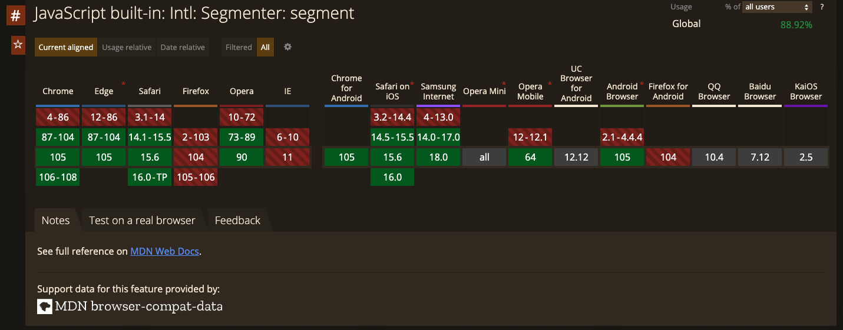Open settings via the gear icon
Screen dimensions: 843x330
point(287,47)
